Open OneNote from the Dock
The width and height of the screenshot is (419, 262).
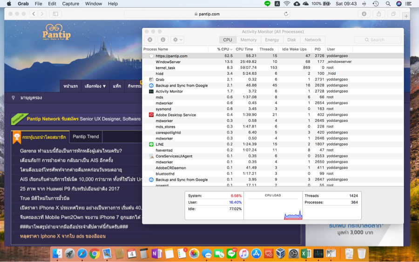(x=156, y=254)
